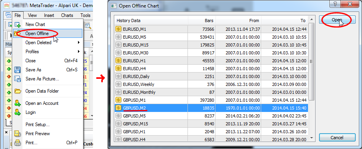The image size is (362, 149).
Task: Select the GBPUSD,M2 row
Action: tap(211, 108)
